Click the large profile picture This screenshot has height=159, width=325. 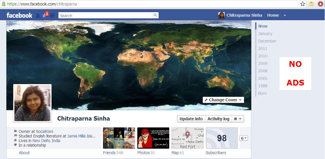pyautogui.click(x=32, y=103)
